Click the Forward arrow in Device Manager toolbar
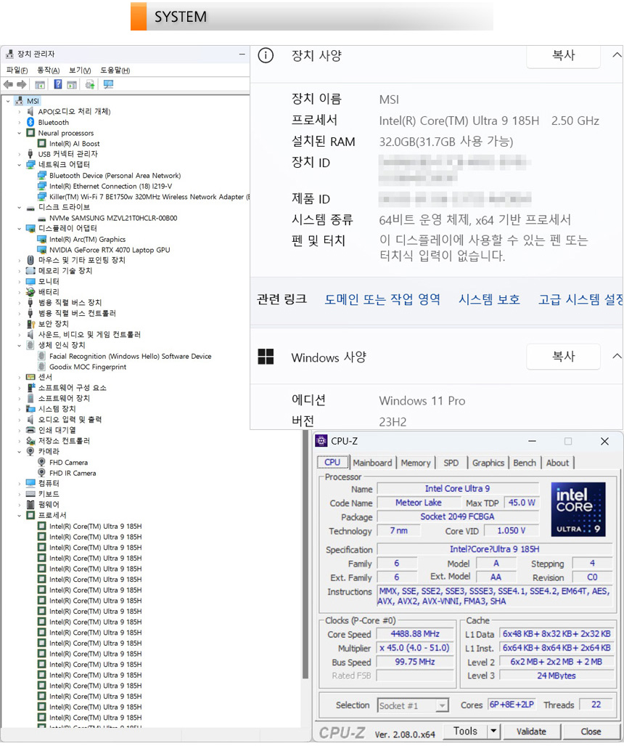The width and height of the screenshot is (624, 746). click(x=21, y=85)
